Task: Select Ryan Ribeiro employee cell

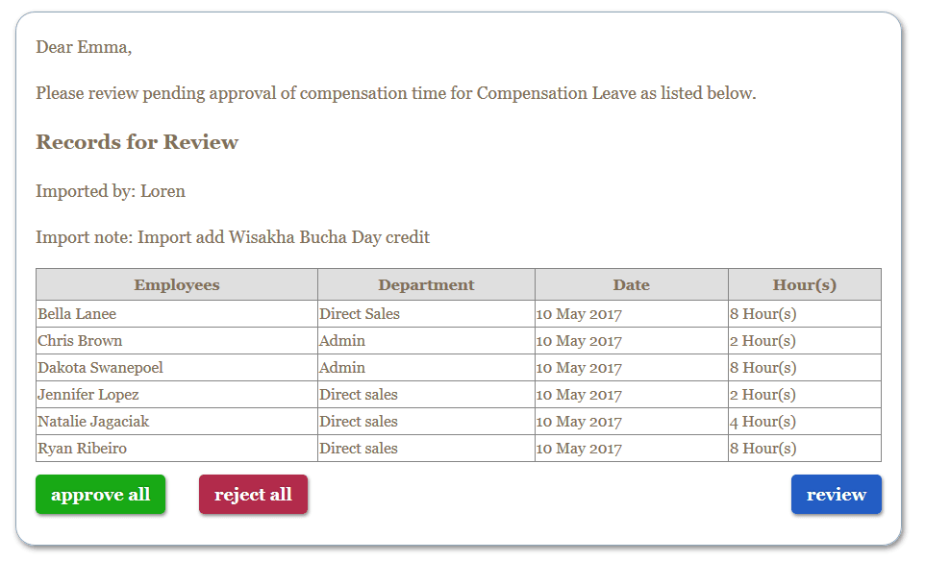Action: click(177, 449)
